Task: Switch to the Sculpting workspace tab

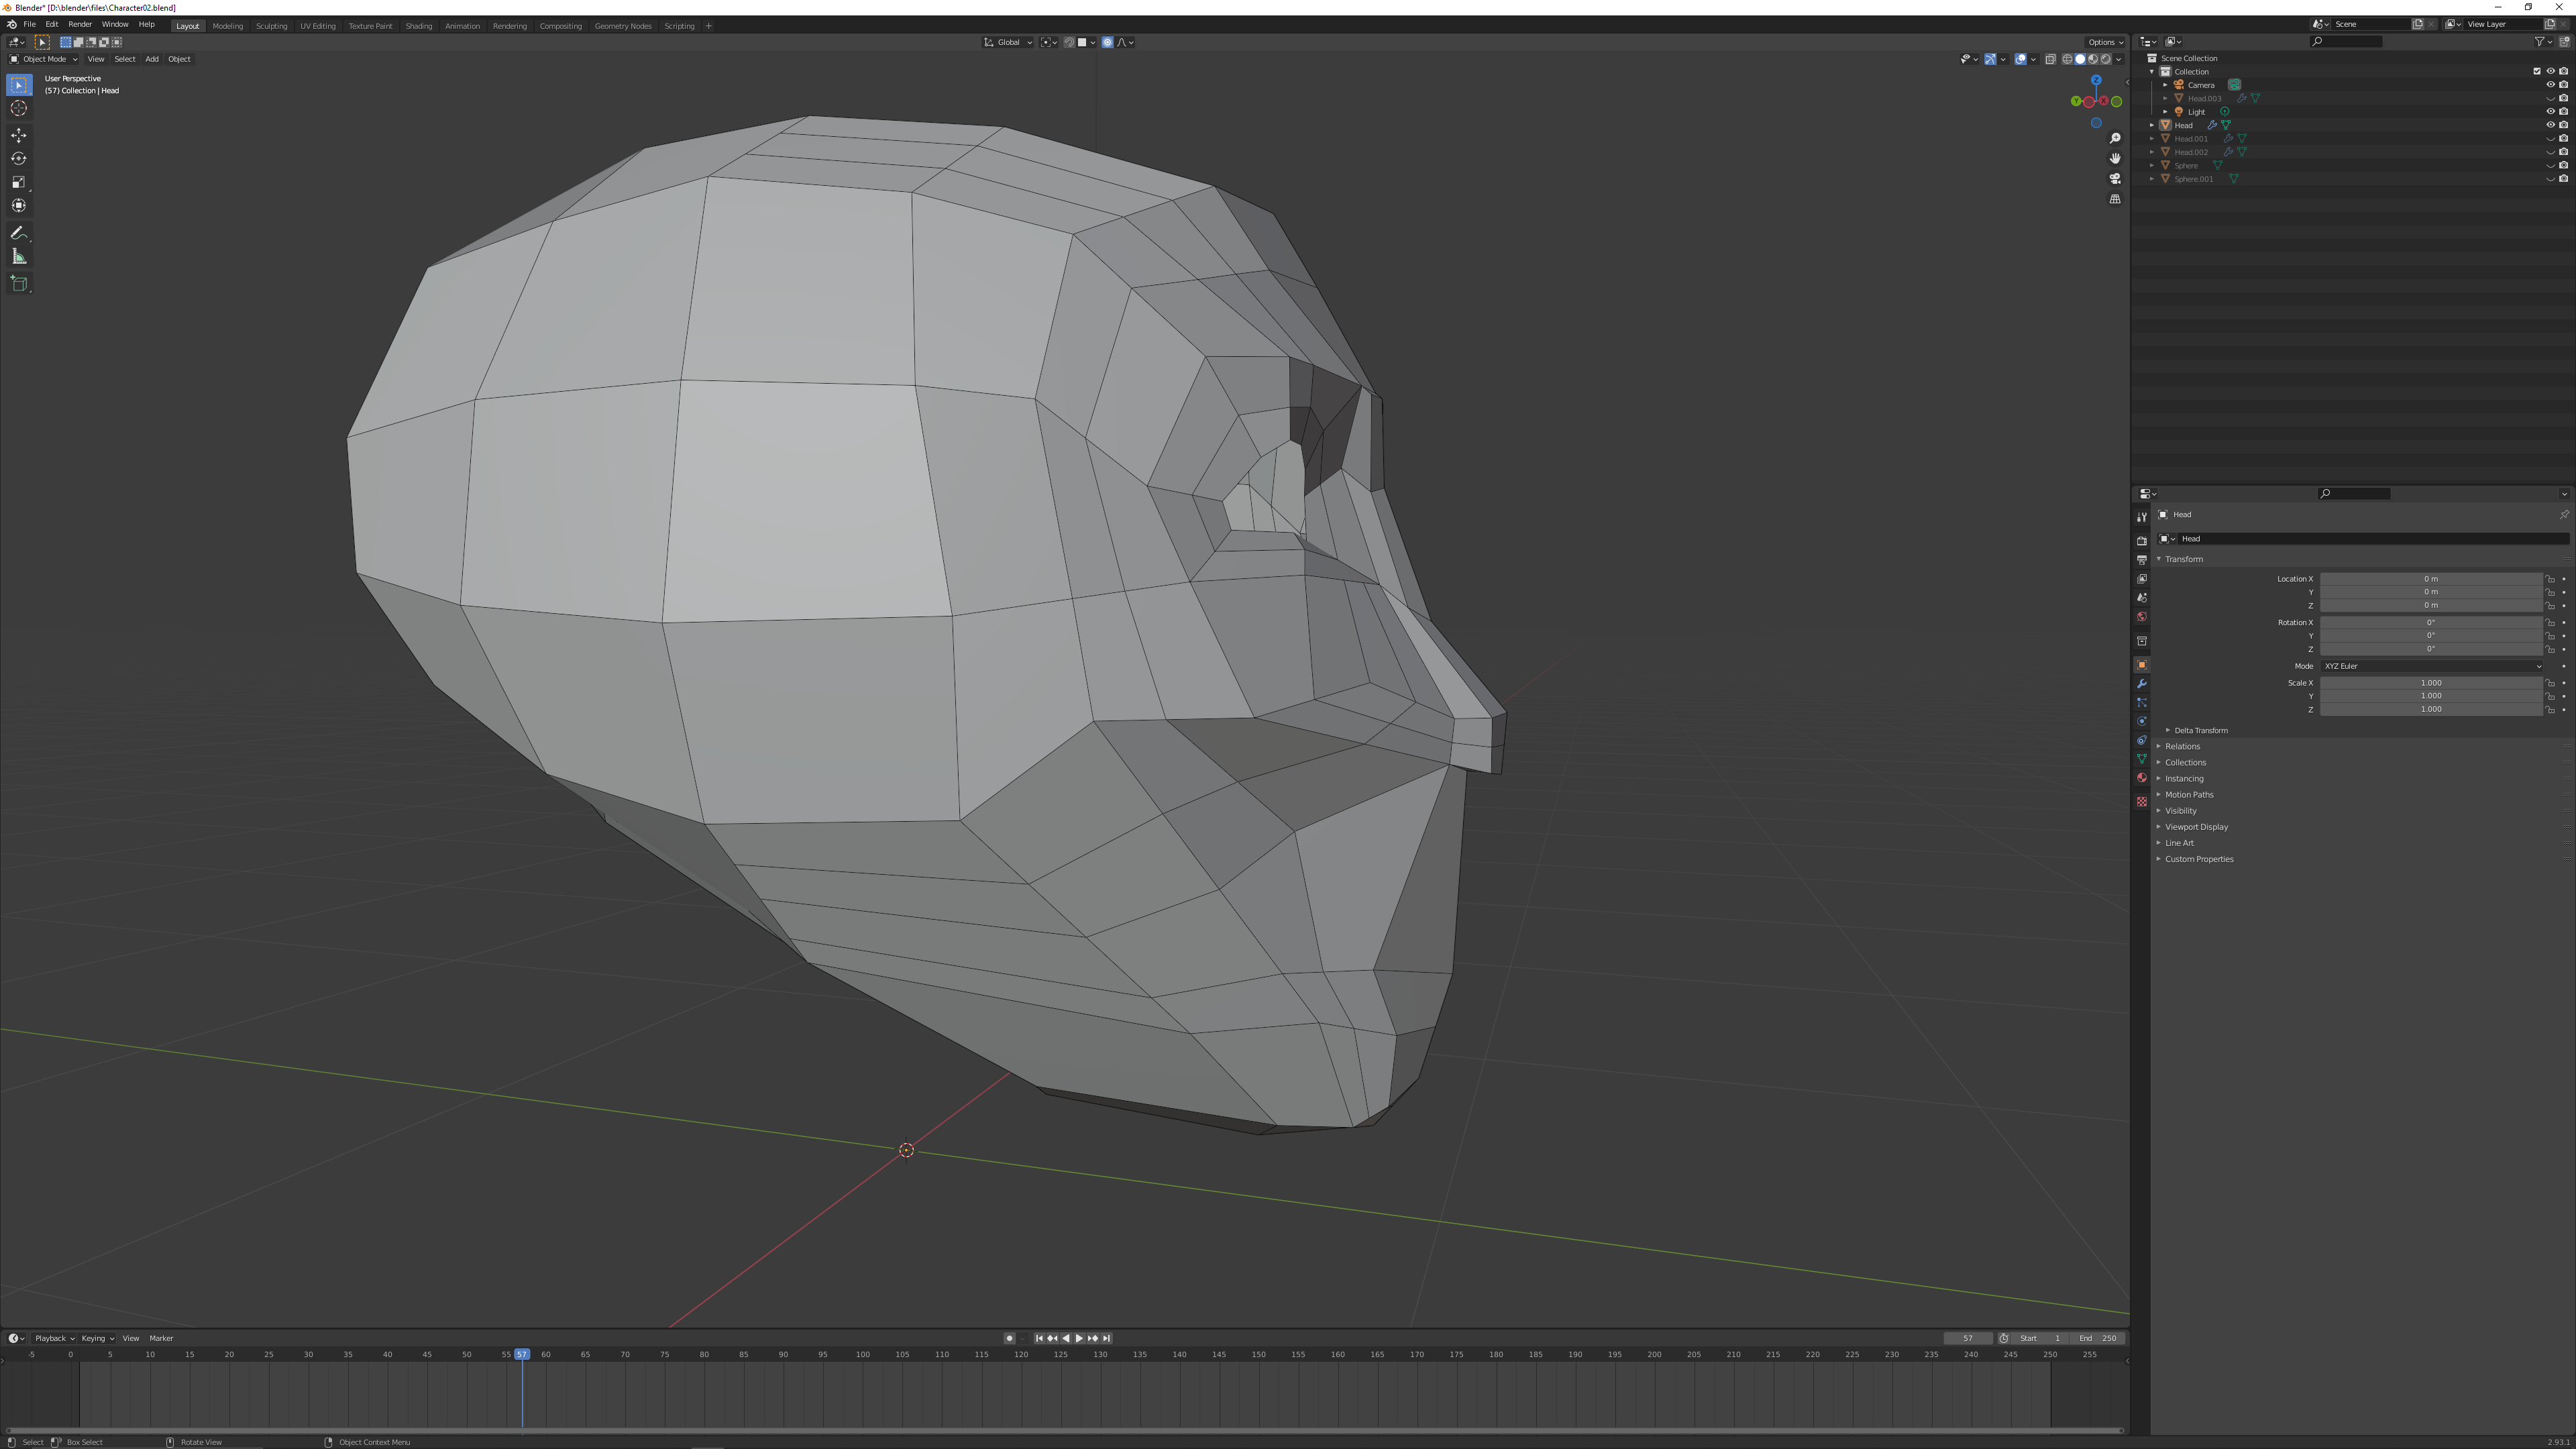Action: click(271, 26)
